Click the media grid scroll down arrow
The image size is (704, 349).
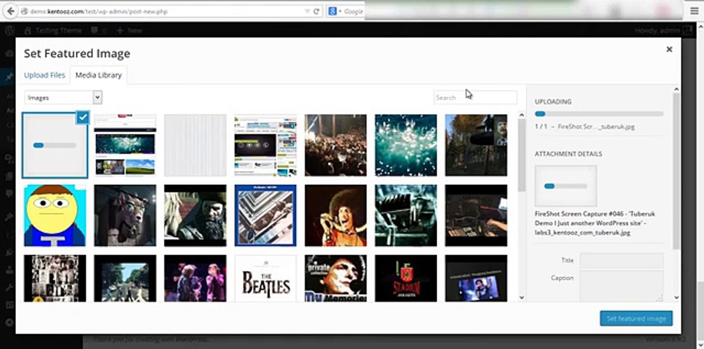pos(522,297)
